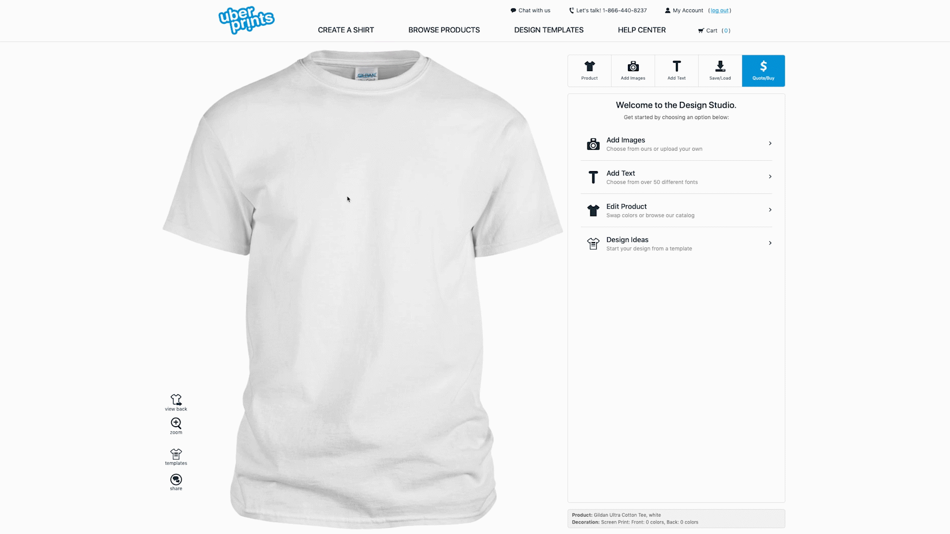Open the BROWSE PRODUCTS menu
The height and width of the screenshot is (534, 950).
444,30
